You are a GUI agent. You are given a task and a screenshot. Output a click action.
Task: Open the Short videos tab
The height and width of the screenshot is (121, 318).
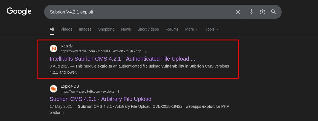[148, 29]
